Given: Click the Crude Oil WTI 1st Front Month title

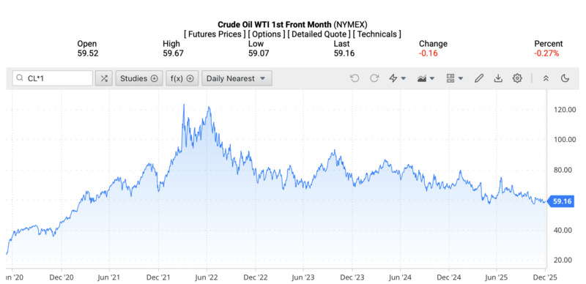Looking at the screenshot, I should coord(274,25).
